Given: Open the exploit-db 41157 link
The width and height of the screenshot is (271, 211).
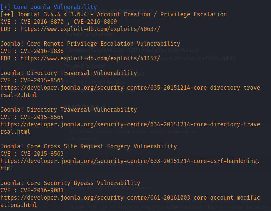Looking at the screenshot, I should 90,58.
